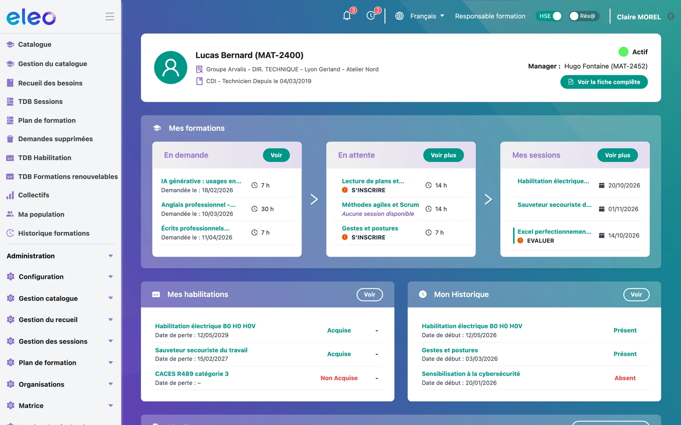
Task: Expand the Configuration menu
Action: 60,277
